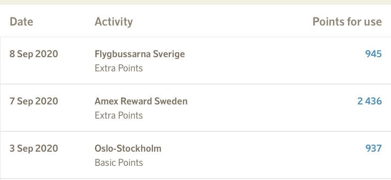
Task: Click Basic Points under Oslo-Stockholm
Action: click(119, 163)
